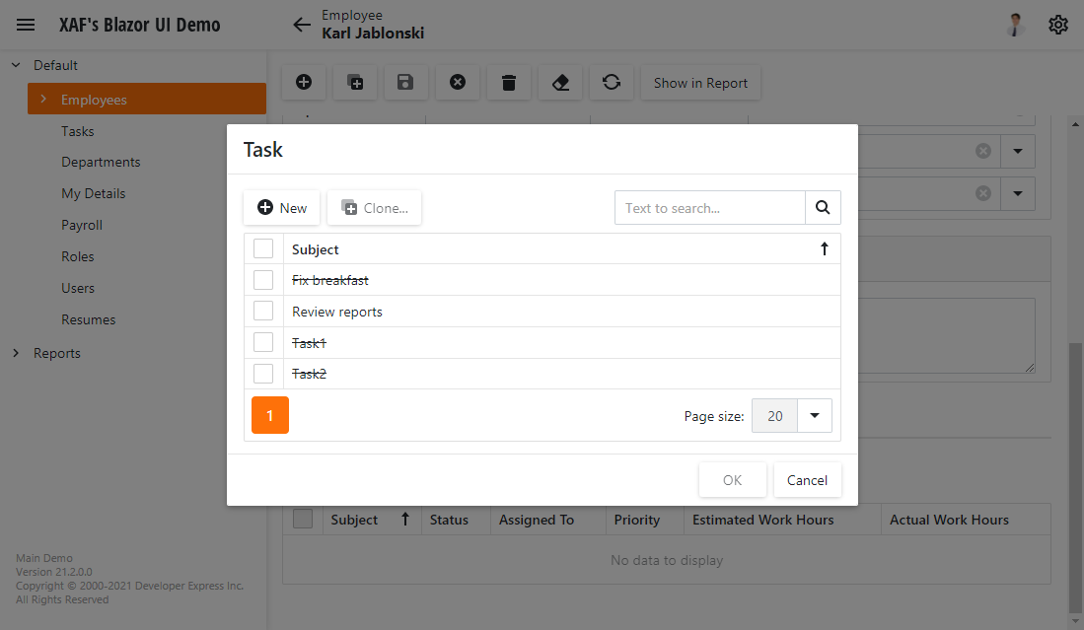Go to page 1 in pager
This screenshot has height=630, width=1084.
(269, 415)
